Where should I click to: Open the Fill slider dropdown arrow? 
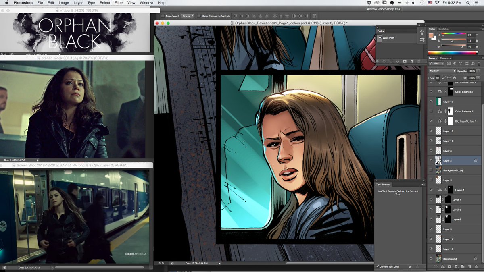pos(478,78)
